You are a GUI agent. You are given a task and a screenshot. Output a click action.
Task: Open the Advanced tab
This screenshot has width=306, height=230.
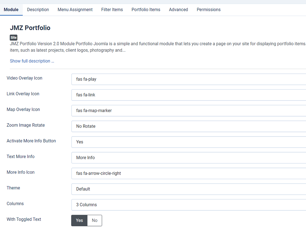179,10
